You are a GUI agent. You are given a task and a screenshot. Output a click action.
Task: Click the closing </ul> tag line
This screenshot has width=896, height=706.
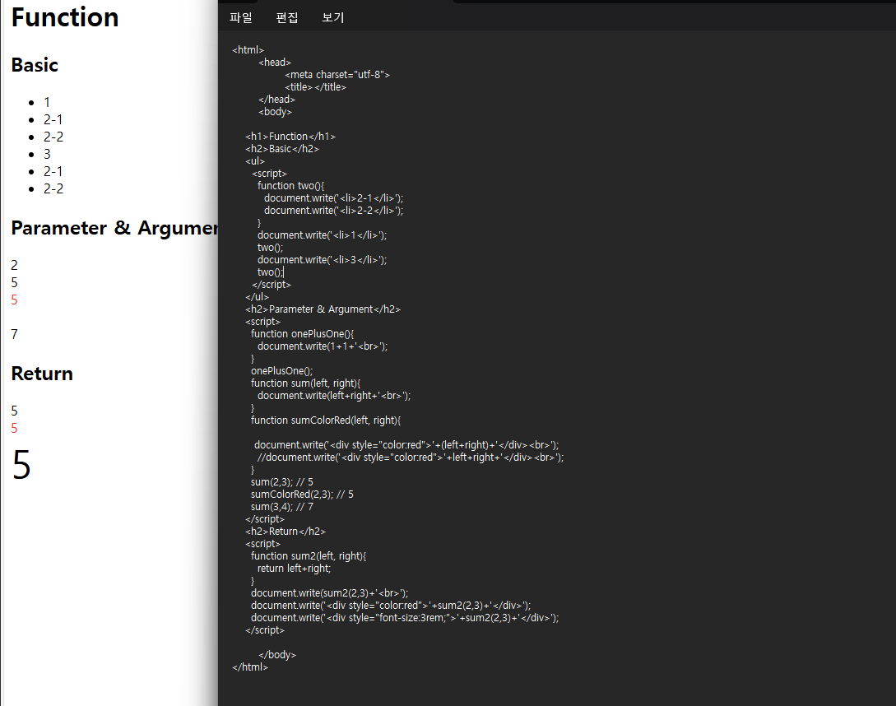pos(258,297)
